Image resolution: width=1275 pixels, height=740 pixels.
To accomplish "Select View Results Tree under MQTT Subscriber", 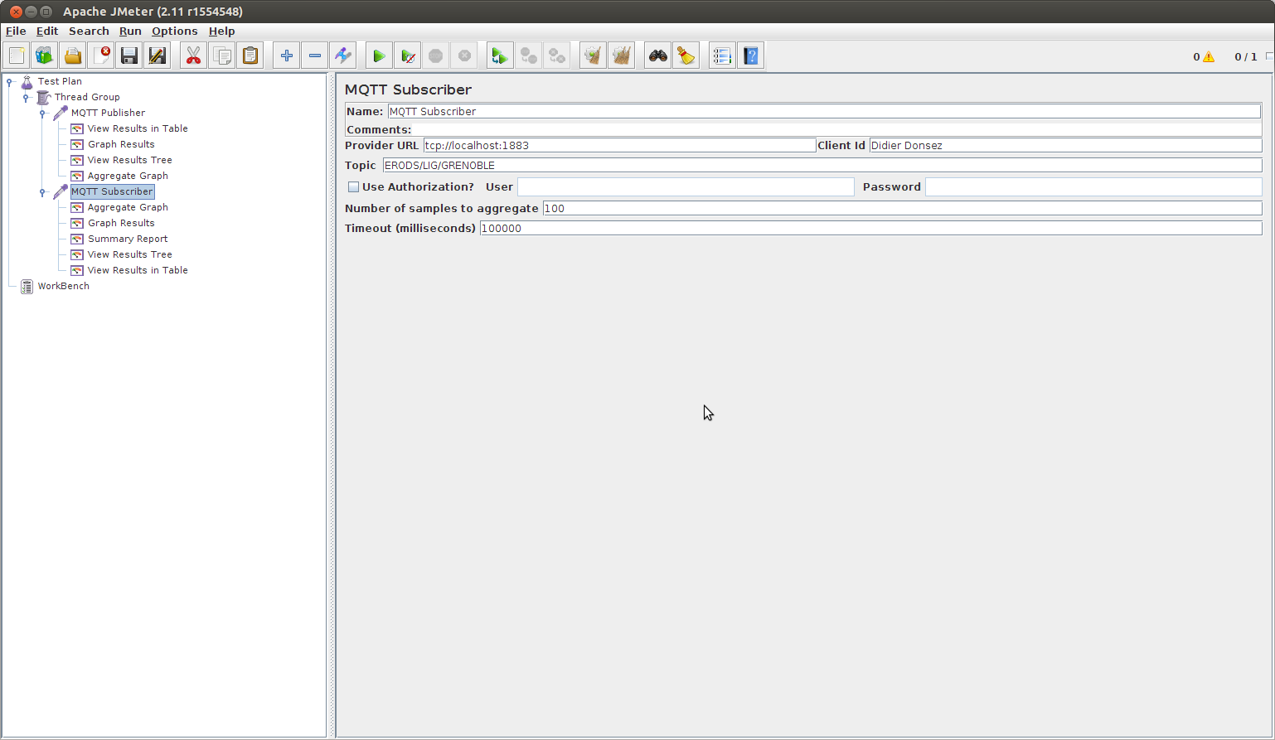I will coord(130,254).
